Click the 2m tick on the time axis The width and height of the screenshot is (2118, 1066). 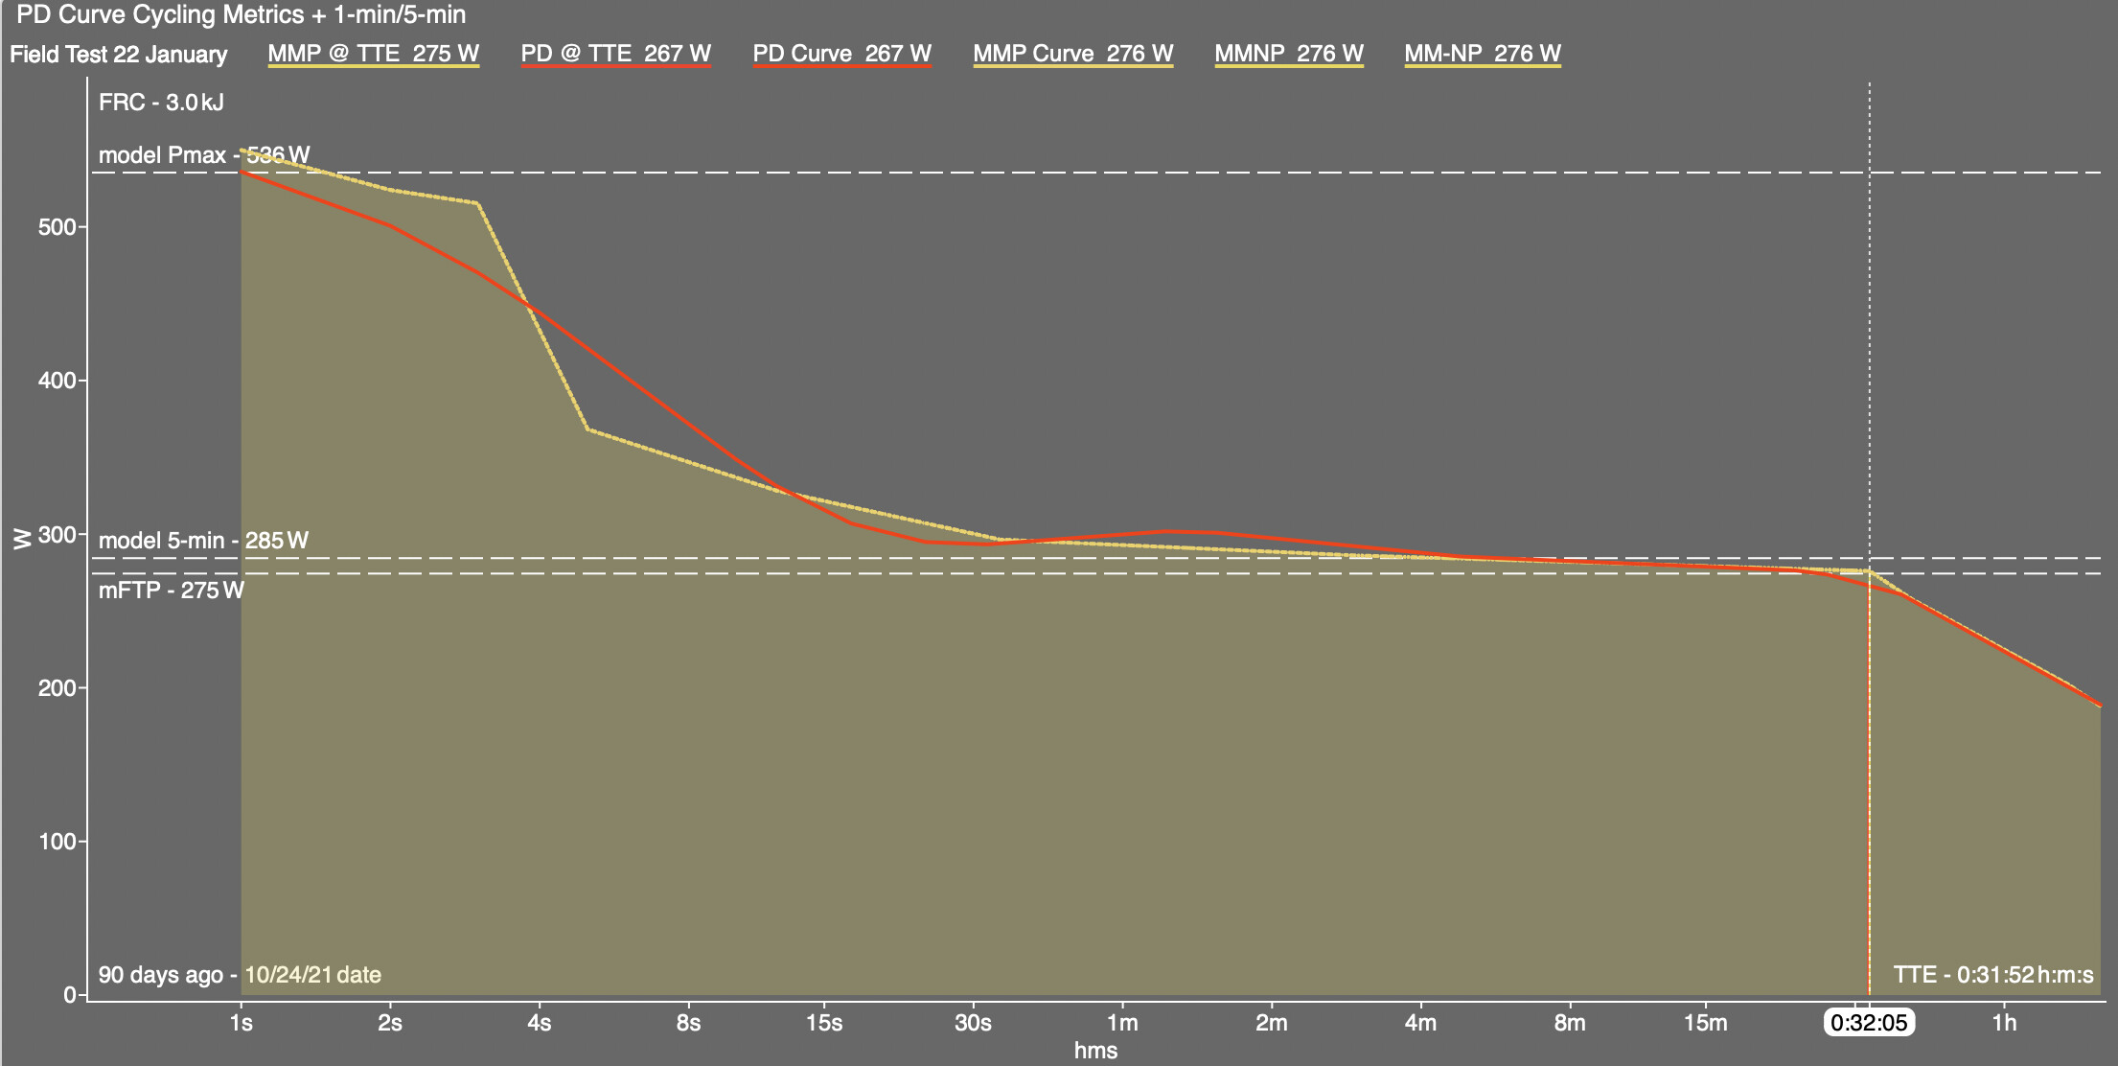coord(1272,1023)
